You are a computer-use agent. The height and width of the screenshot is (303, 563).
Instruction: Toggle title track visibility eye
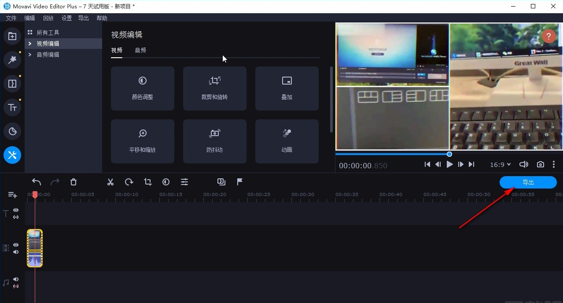[x=16, y=210]
